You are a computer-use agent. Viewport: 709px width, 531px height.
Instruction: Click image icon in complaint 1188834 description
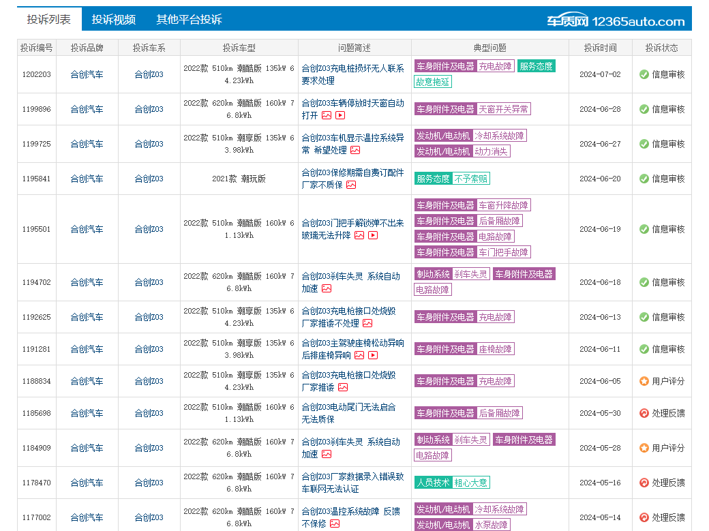343,388
